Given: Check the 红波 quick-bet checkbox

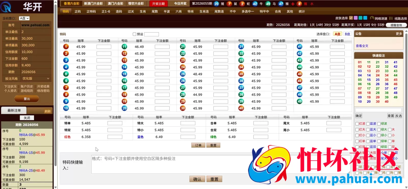Looking at the screenshot, I should click(x=357, y=124).
